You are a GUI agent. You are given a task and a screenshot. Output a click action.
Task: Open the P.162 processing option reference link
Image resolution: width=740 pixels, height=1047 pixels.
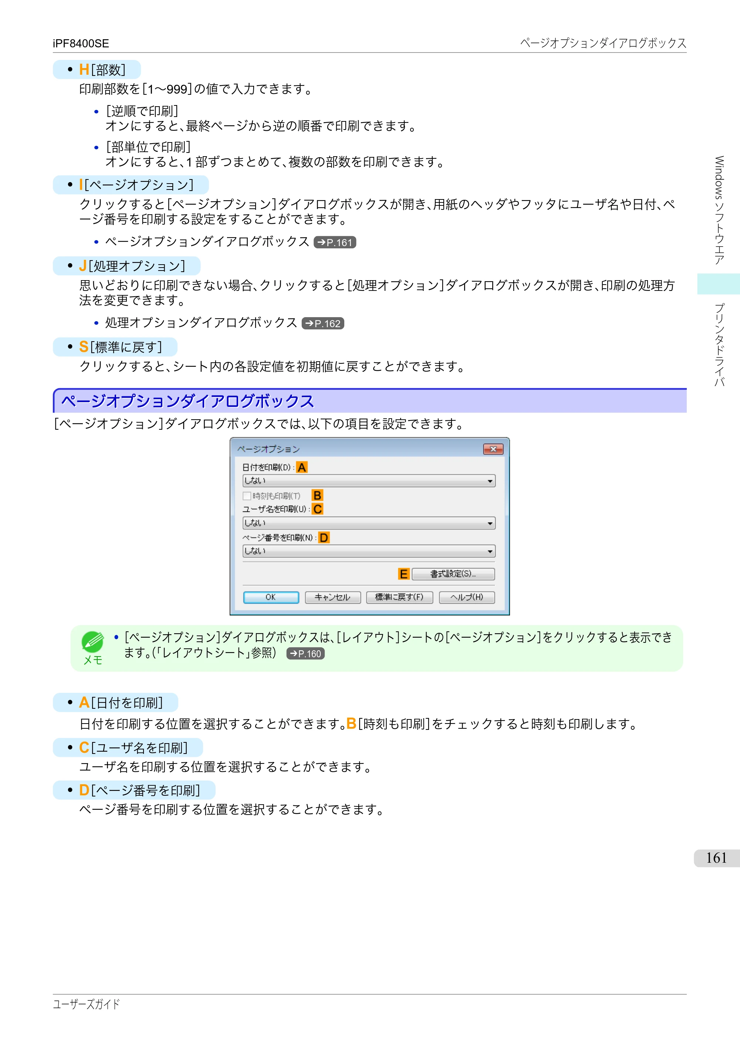tap(322, 323)
